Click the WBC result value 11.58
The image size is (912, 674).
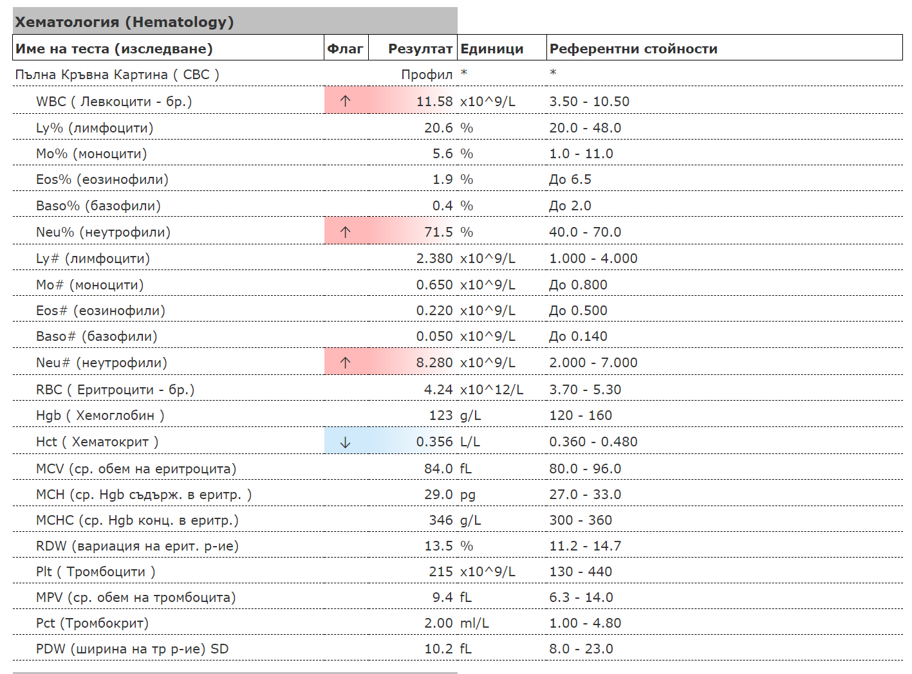[434, 102]
